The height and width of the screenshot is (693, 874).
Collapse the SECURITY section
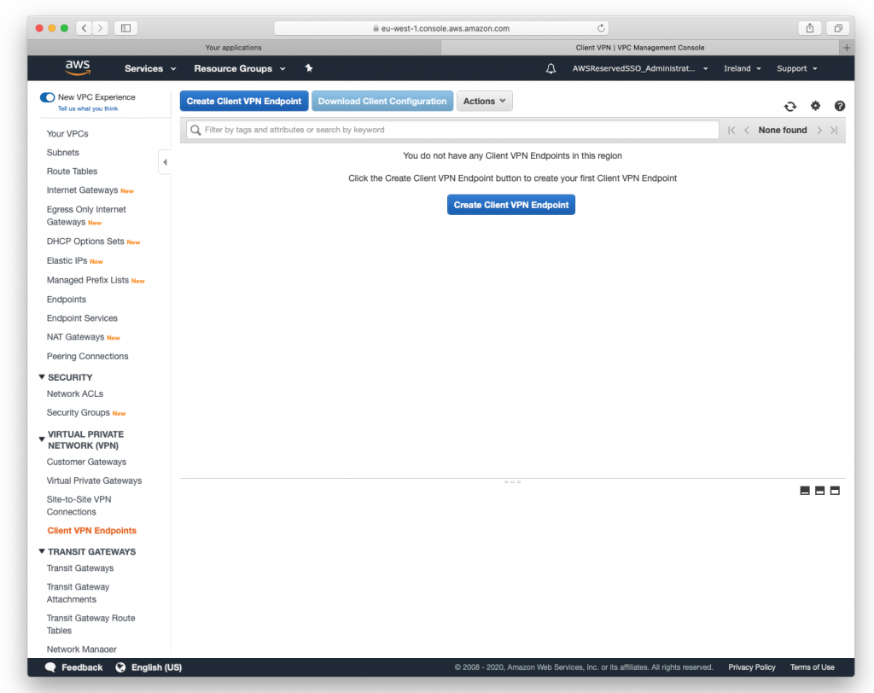[x=42, y=377]
